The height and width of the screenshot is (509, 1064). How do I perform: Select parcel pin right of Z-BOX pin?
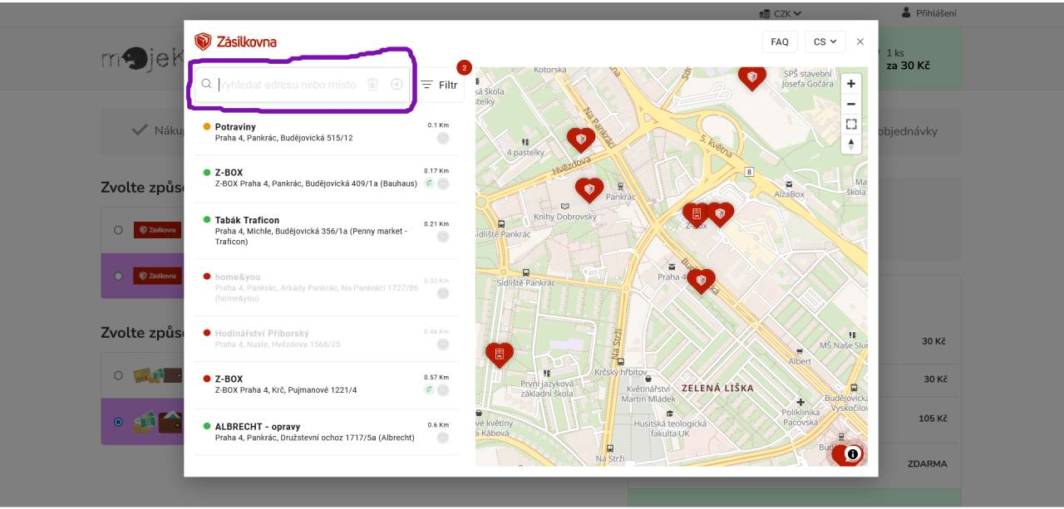(720, 214)
